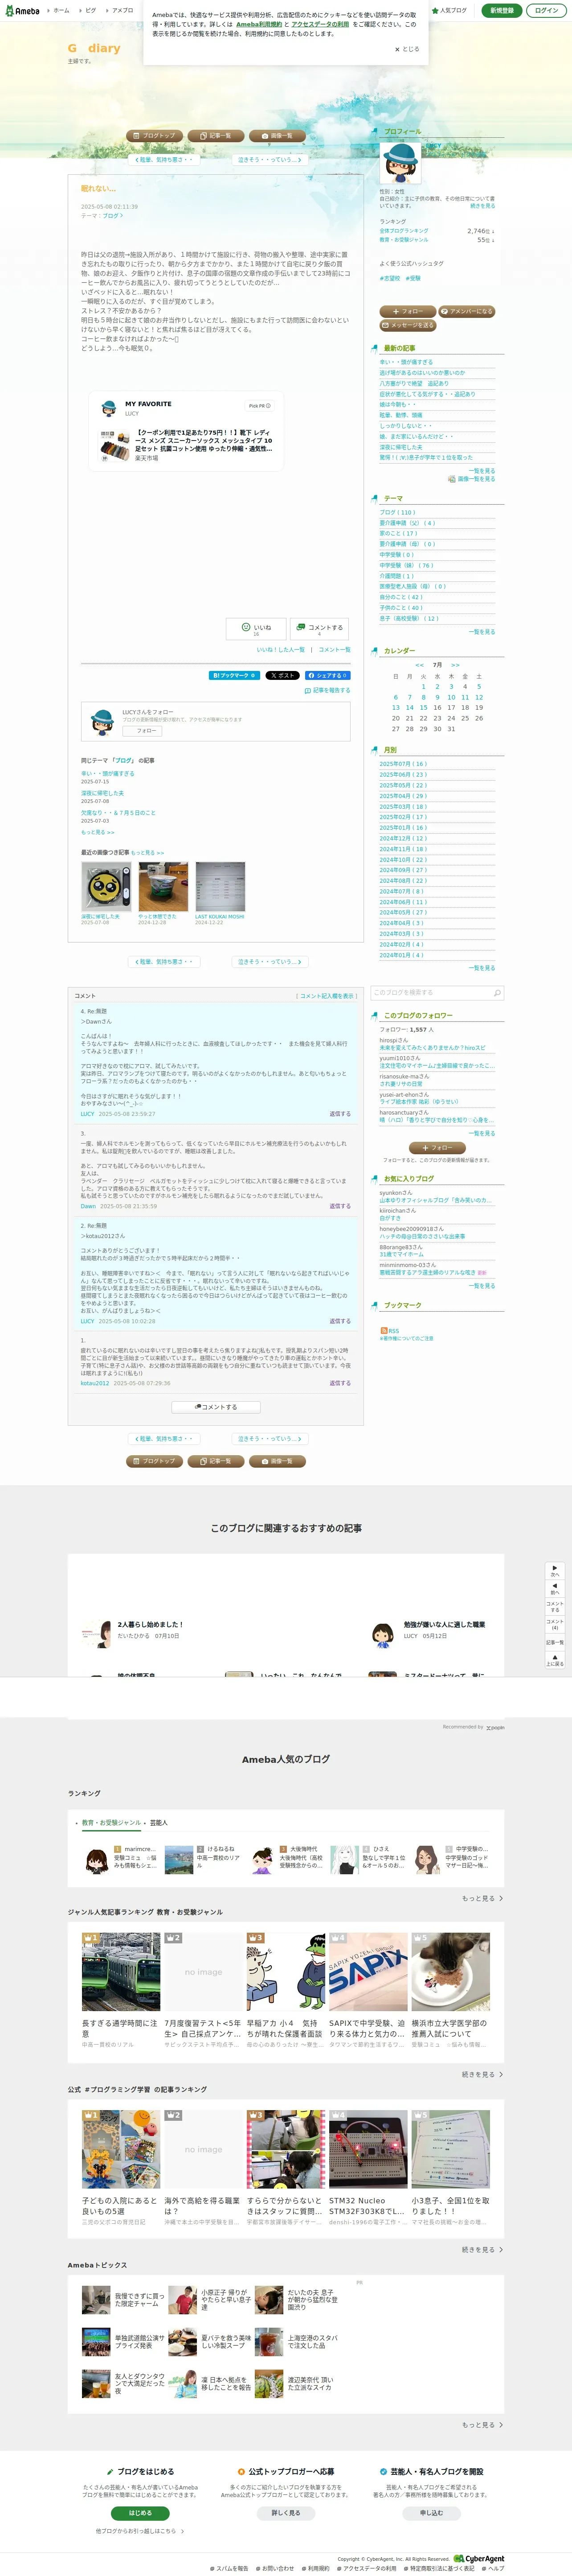Open 全体ブログランキング link

pos(404,231)
